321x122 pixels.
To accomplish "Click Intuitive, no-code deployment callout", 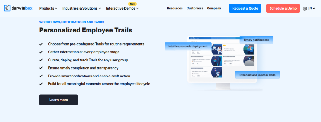I will [x=188, y=46].
